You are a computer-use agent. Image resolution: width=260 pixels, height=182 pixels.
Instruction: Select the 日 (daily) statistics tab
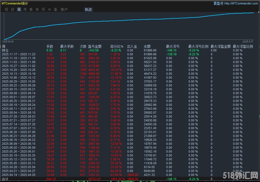[x=13, y=9]
